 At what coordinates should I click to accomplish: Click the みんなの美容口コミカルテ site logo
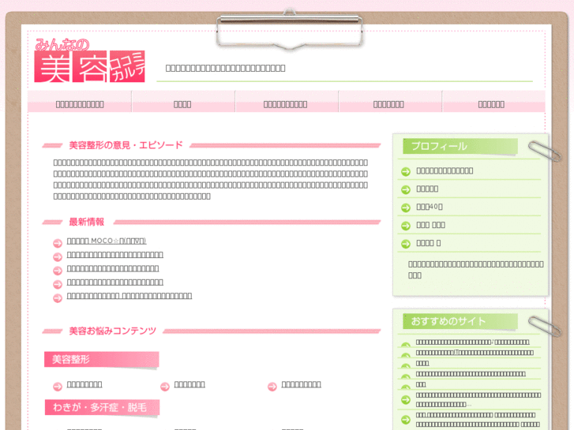tap(90, 61)
